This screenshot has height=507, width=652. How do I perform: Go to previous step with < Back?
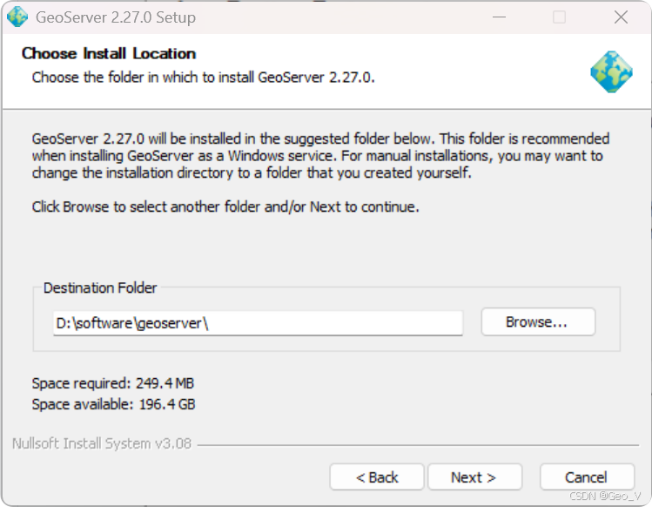(377, 477)
